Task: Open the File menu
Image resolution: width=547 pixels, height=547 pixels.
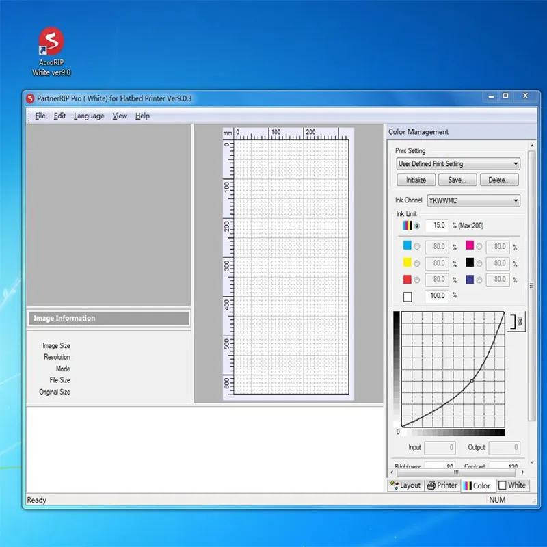Action: pyautogui.click(x=40, y=116)
